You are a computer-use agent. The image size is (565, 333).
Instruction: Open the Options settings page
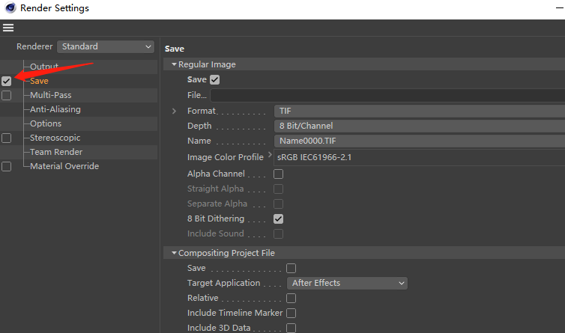46,123
